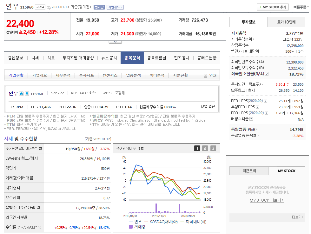Click the 52주베타 value 0.77
The image size is (311, 234).
tap(107, 198)
